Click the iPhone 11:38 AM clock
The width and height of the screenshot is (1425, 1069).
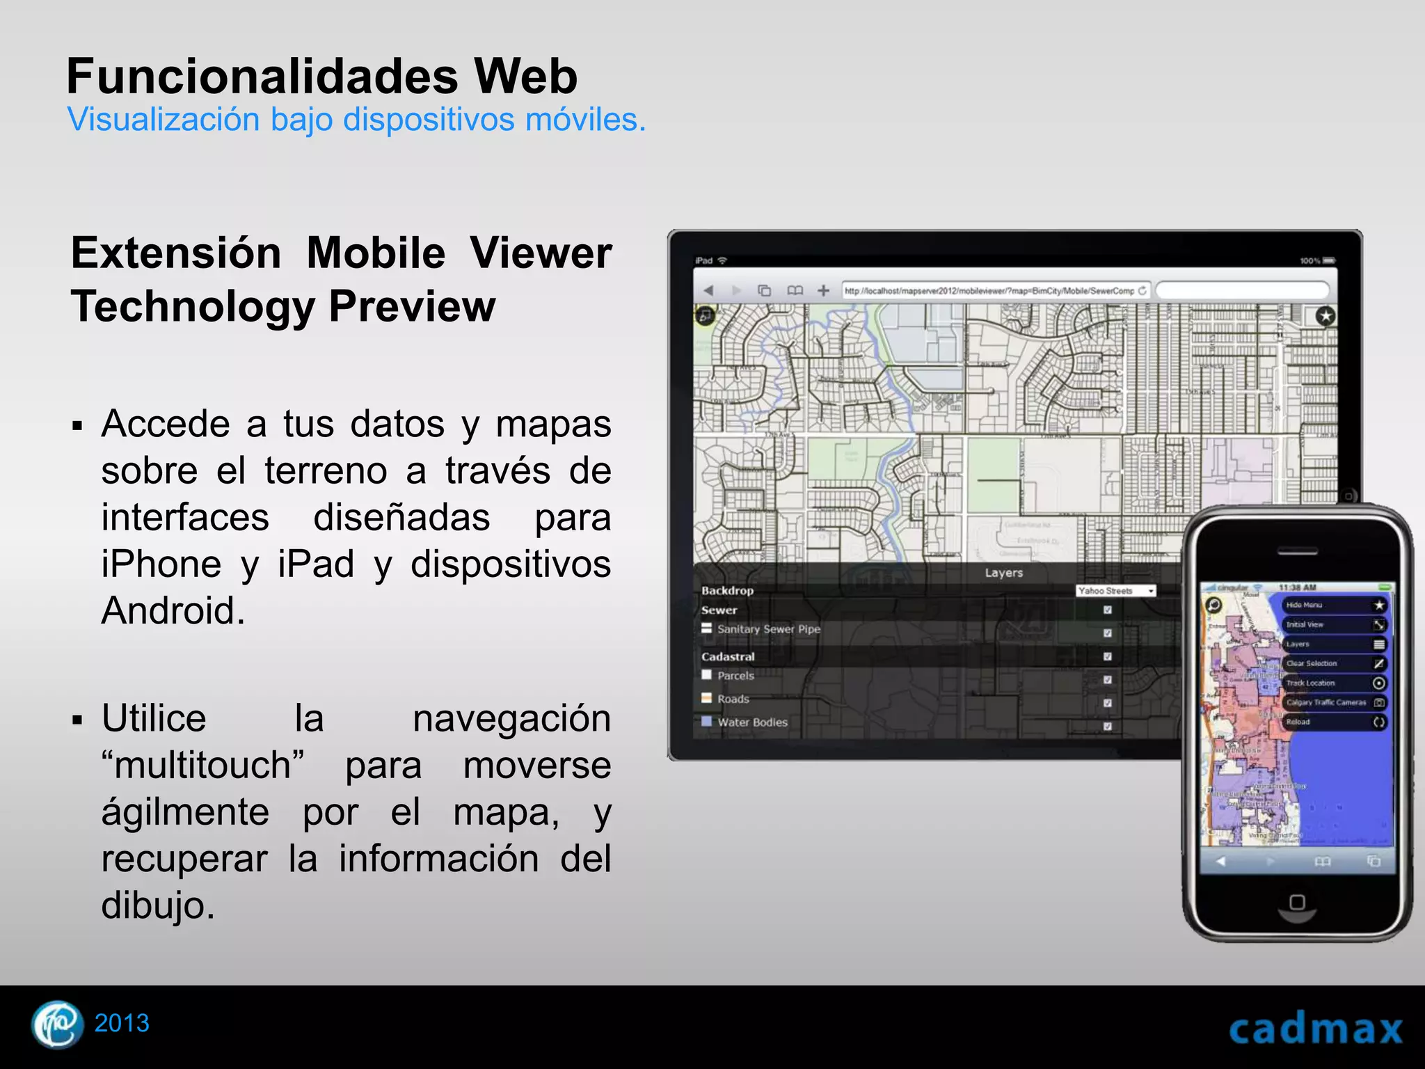point(1298,587)
